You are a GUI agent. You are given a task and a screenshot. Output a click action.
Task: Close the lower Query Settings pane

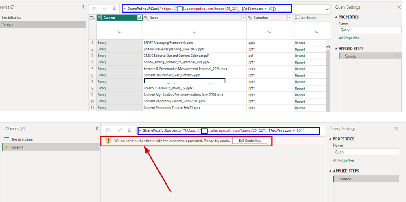[x=397, y=128]
